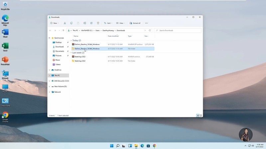Select the DaVinci_Resolve File folder row
The width and height of the screenshot is (266, 149).
point(113,49)
